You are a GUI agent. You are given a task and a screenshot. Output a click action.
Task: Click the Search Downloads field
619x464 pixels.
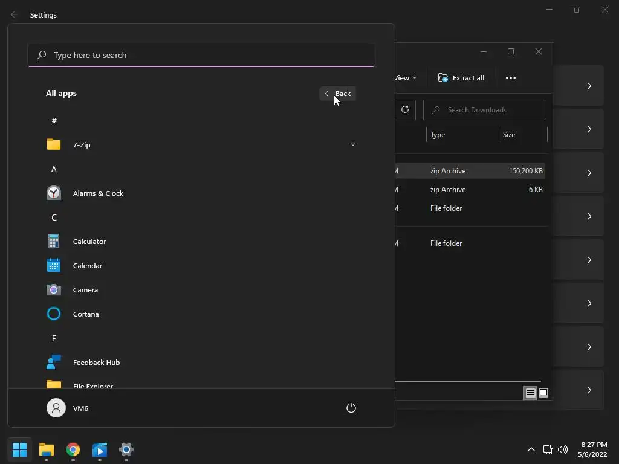tap(484, 110)
